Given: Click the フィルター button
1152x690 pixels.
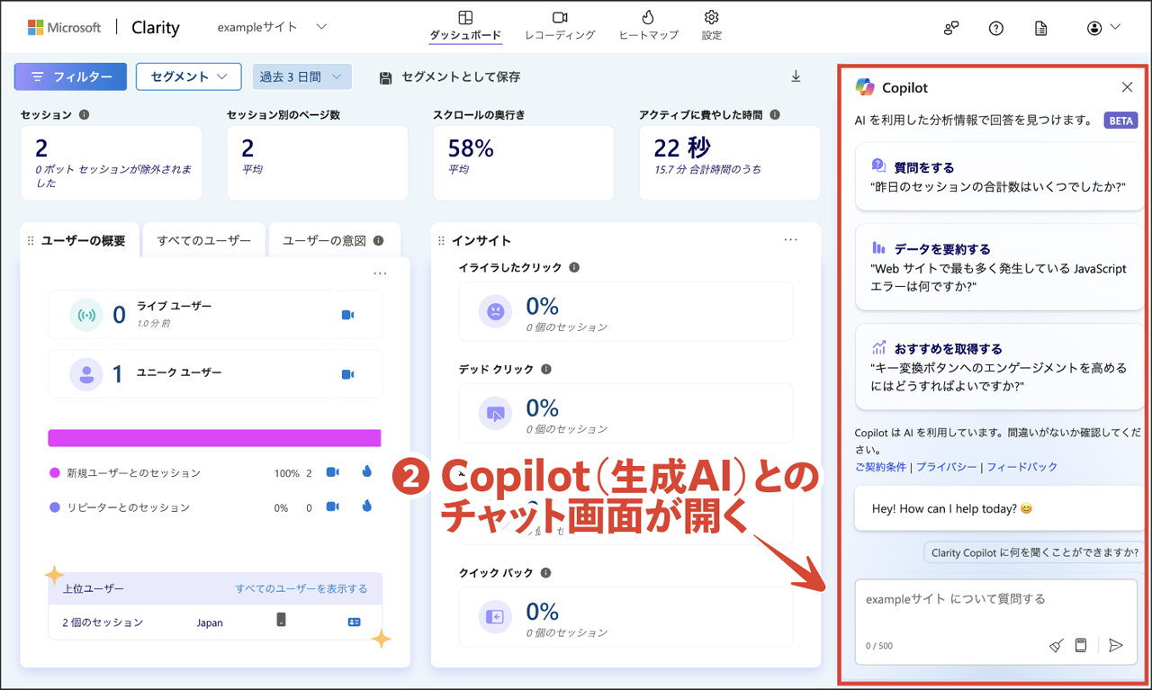Looking at the screenshot, I should tap(70, 76).
